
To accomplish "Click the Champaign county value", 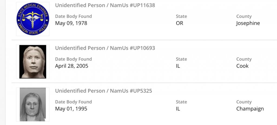I will click(x=250, y=109).
